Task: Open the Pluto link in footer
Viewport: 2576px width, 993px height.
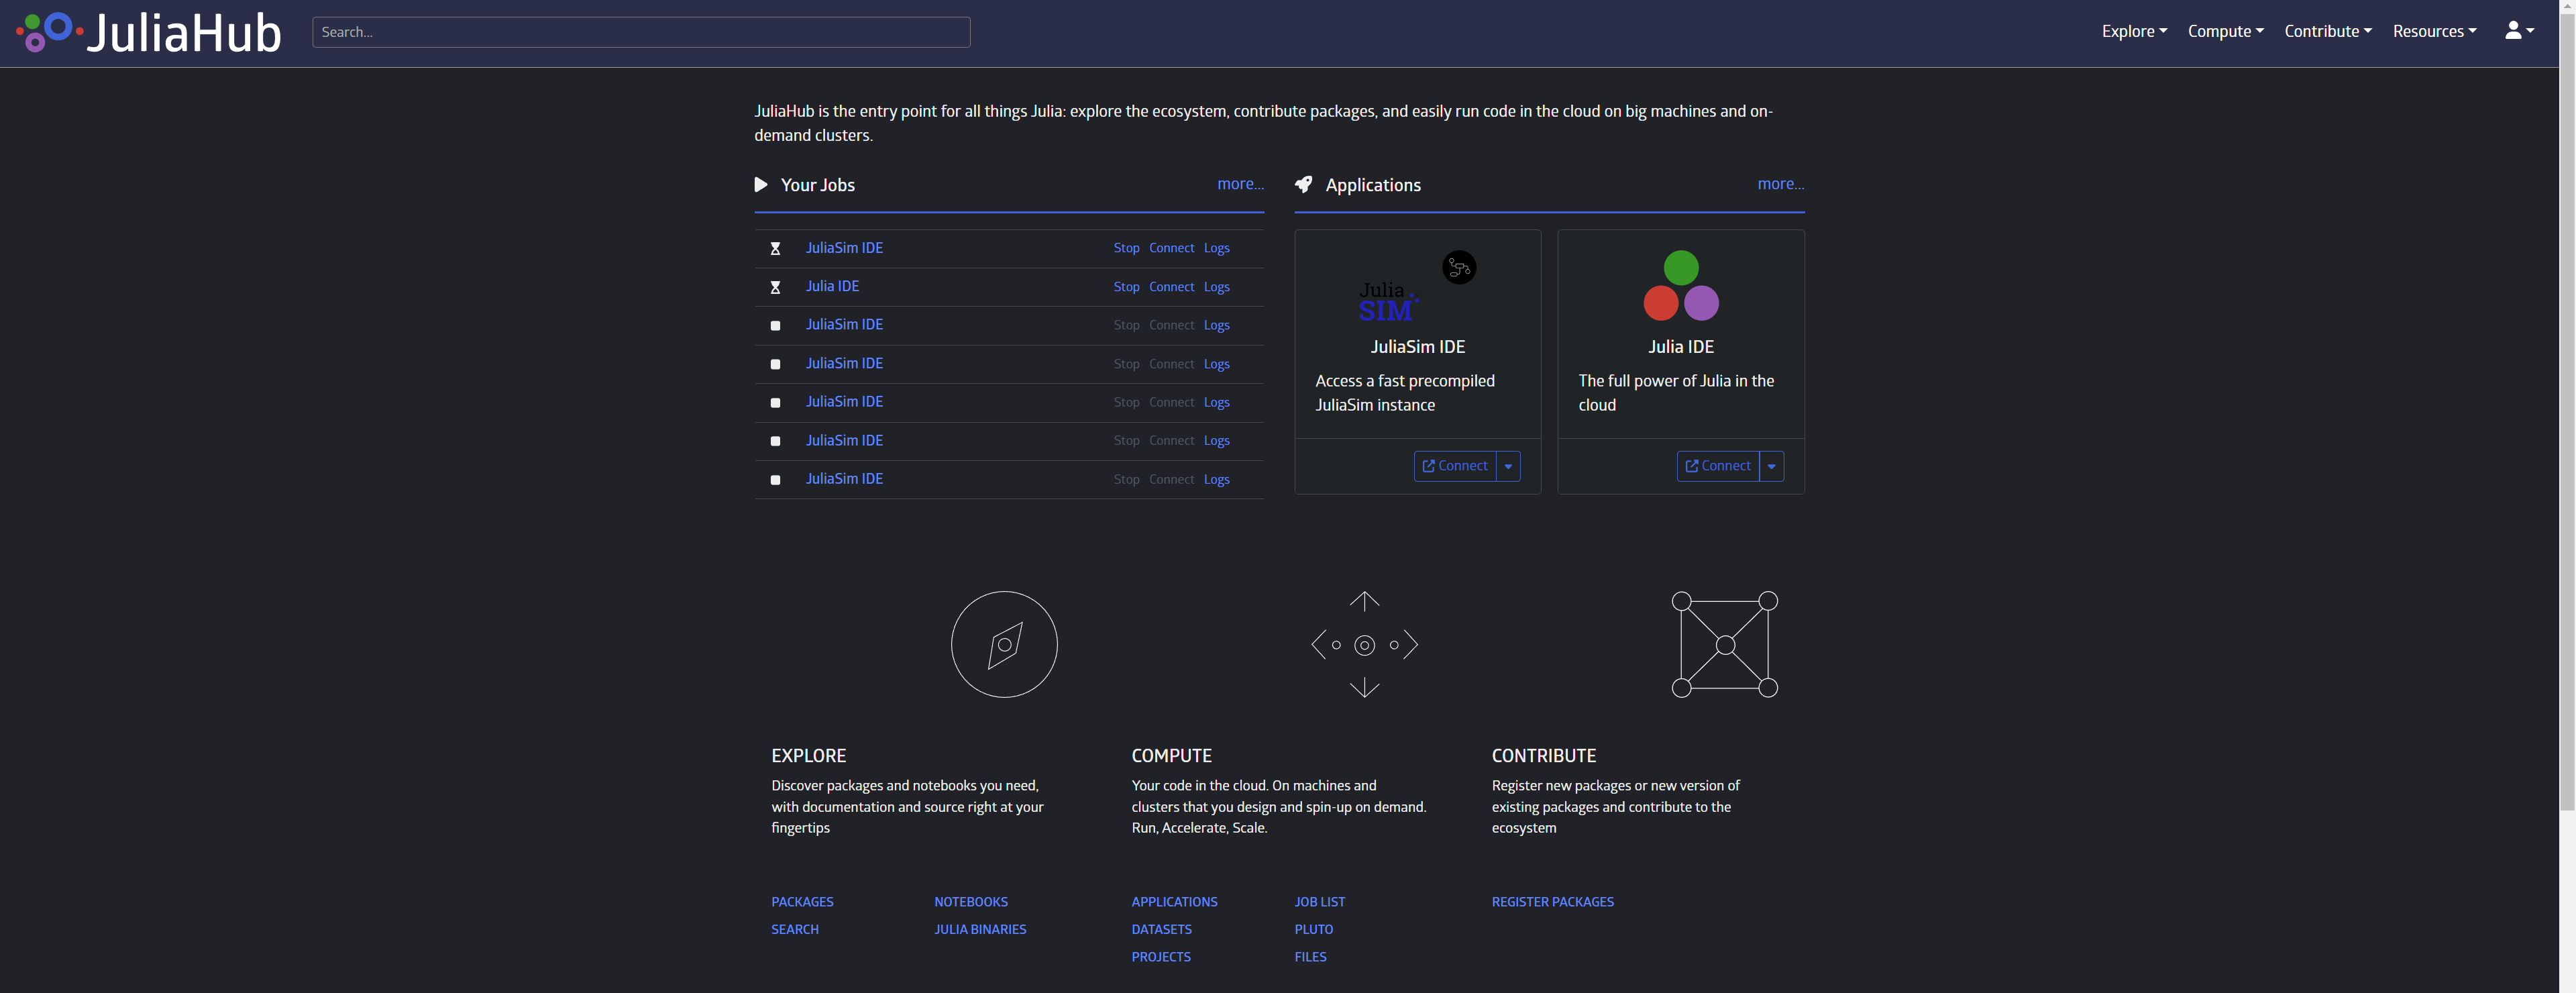Action: pyautogui.click(x=1313, y=929)
